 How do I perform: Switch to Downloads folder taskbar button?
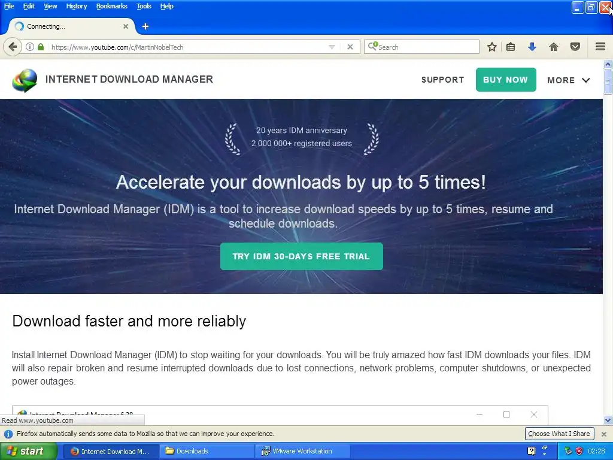point(207,452)
